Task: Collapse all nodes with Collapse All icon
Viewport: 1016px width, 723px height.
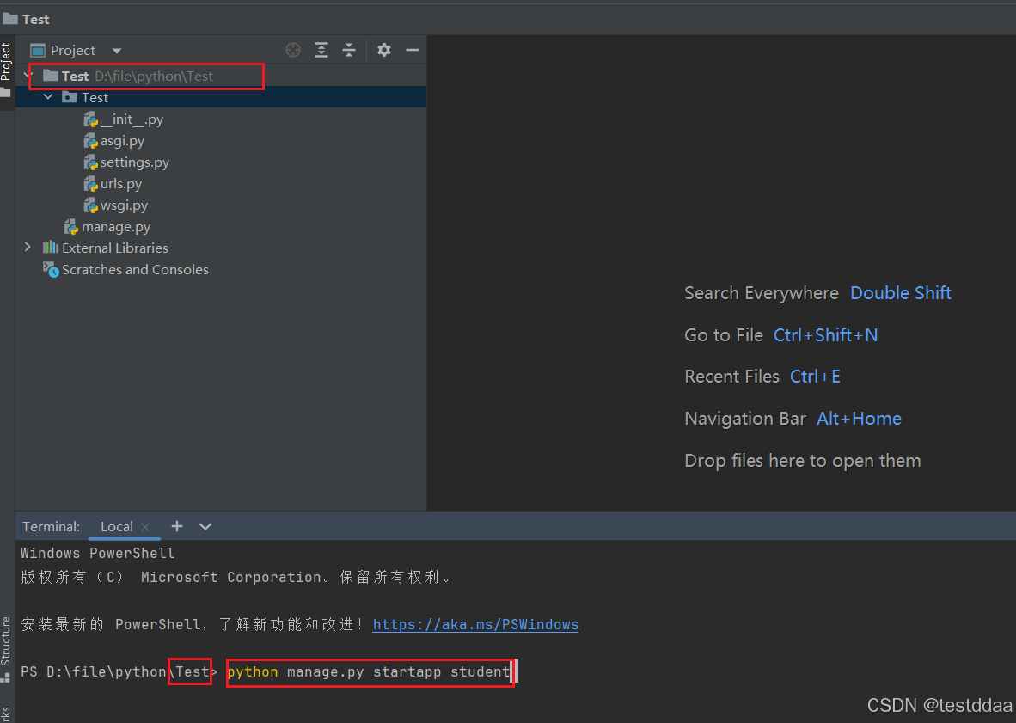Action: pos(349,50)
